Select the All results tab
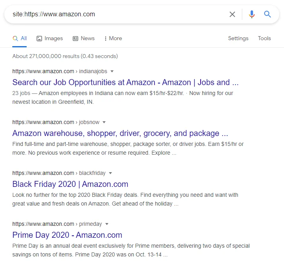This screenshot has height=262, width=284. pyautogui.click(x=19, y=39)
